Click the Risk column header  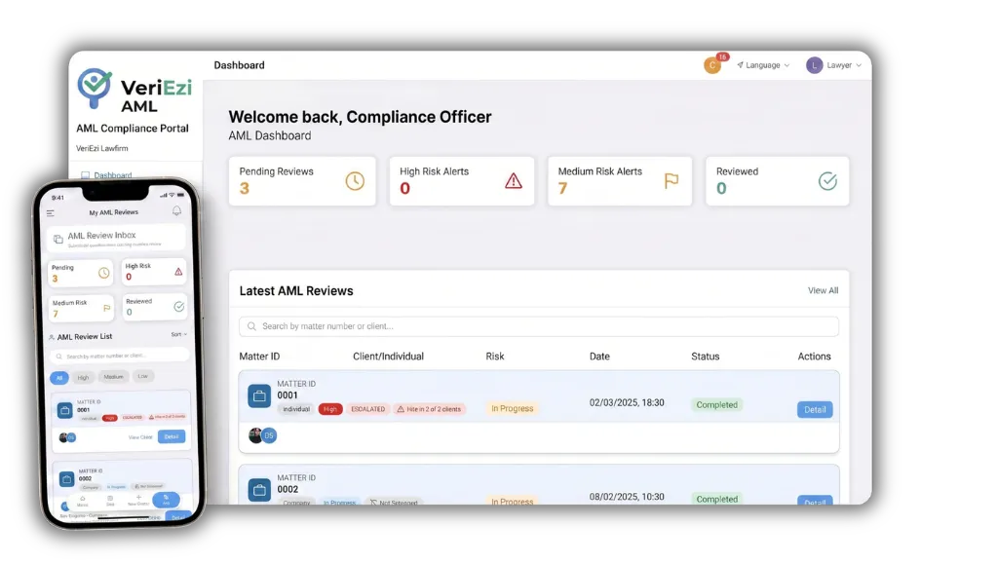tap(494, 357)
